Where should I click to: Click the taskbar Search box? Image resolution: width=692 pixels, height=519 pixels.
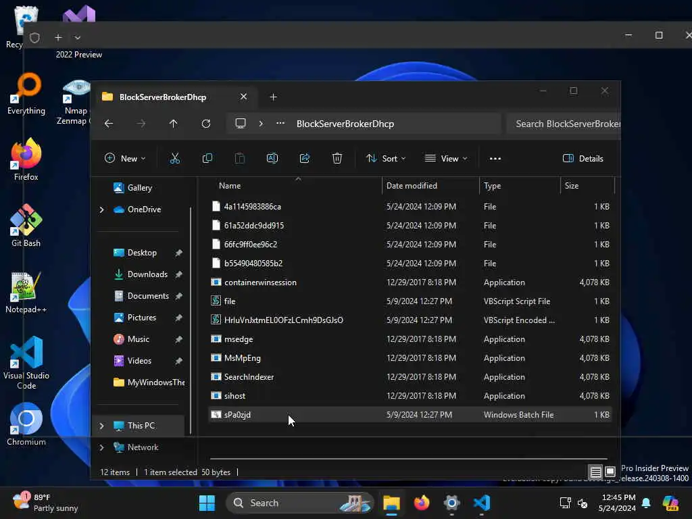point(300,503)
